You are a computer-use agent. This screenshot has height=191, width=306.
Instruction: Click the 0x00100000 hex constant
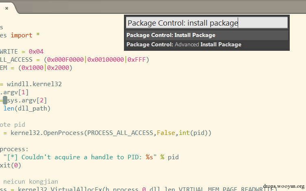coord(106,60)
